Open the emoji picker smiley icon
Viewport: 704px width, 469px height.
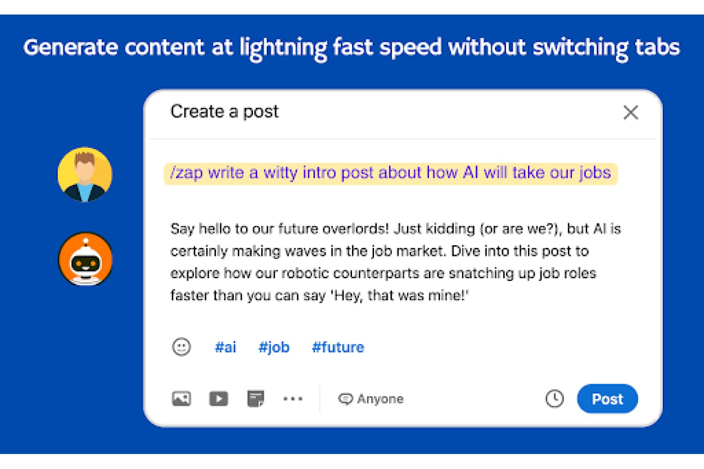pos(181,347)
